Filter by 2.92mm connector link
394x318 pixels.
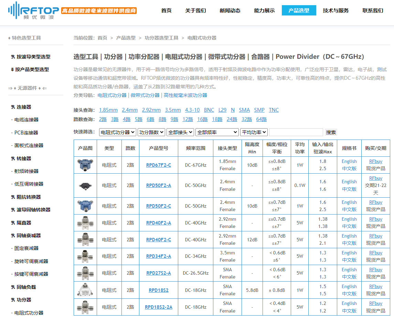[x=151, y=110]
